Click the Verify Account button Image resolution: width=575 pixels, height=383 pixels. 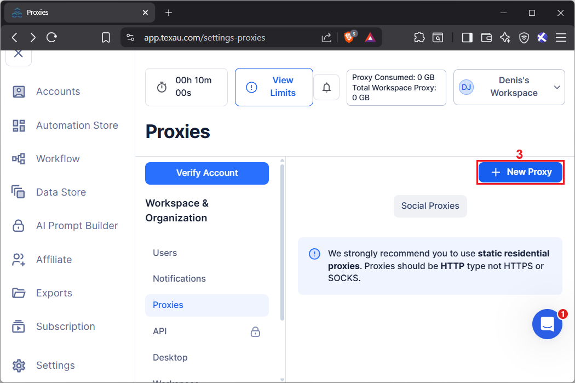(x=207, y=173)
